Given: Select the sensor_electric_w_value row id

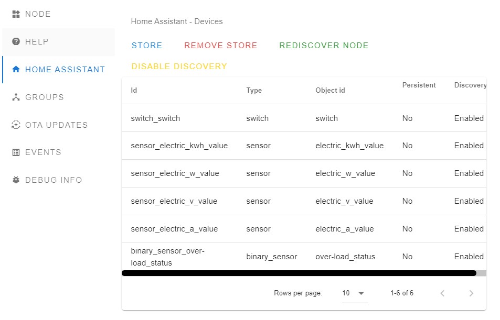Looking at the screenshot, I should click(175, 173).
